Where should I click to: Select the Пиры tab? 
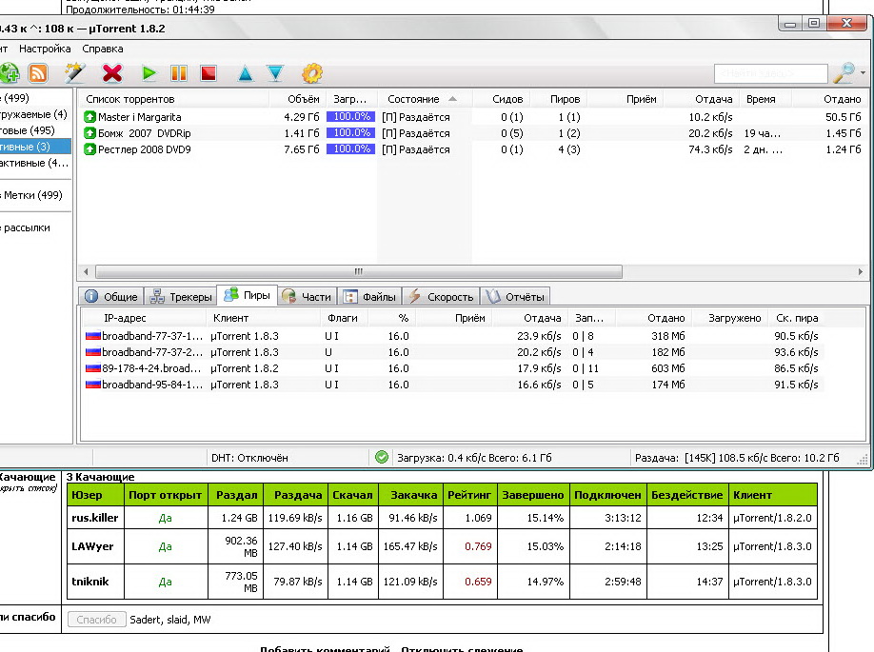[247, 295]
